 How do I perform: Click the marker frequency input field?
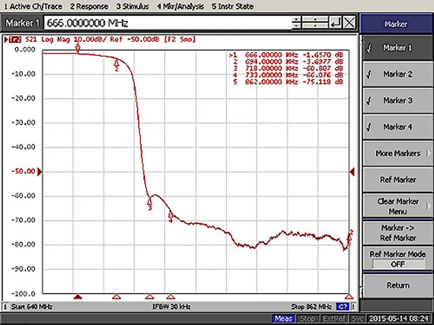click(x=167, y=23)
